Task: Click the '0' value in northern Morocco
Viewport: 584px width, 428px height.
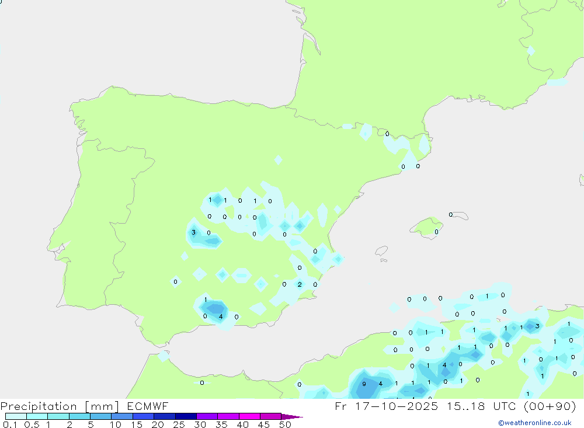Action: coord(202,383)
